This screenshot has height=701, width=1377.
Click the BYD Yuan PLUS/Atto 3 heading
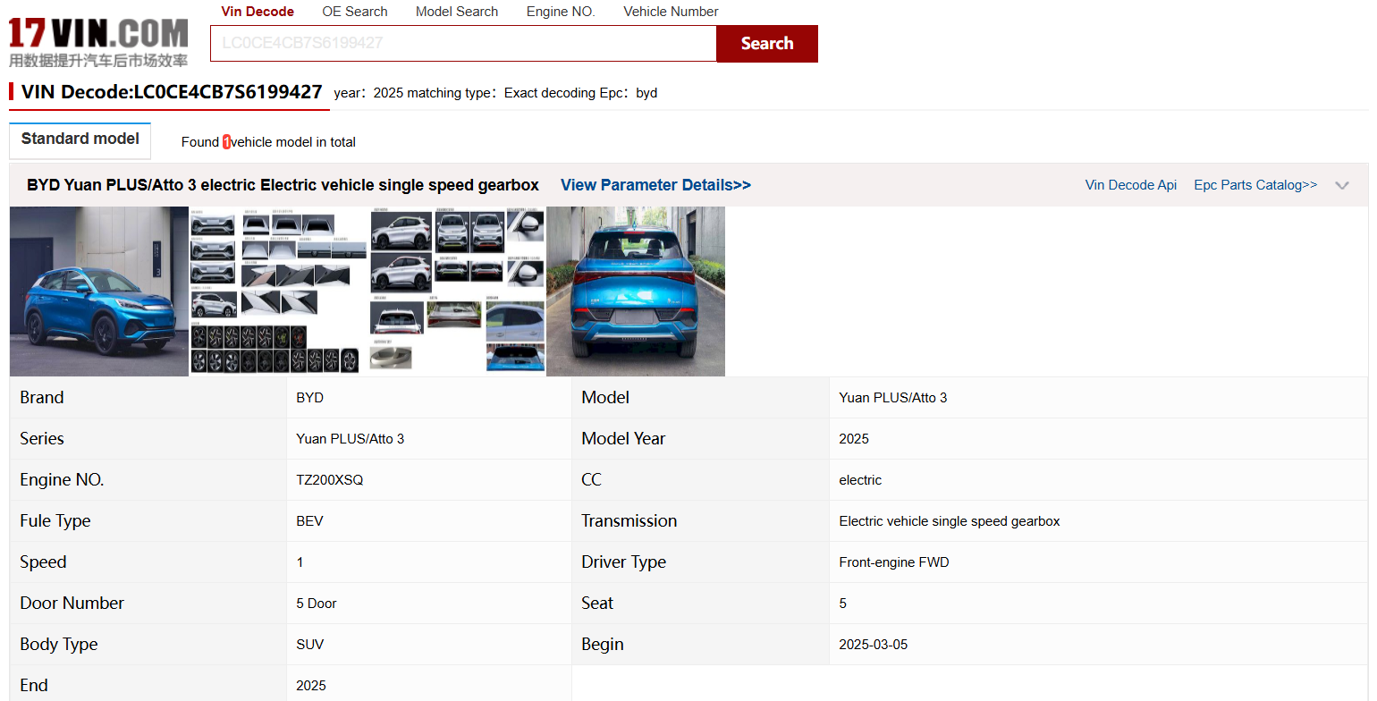(283, 185)
